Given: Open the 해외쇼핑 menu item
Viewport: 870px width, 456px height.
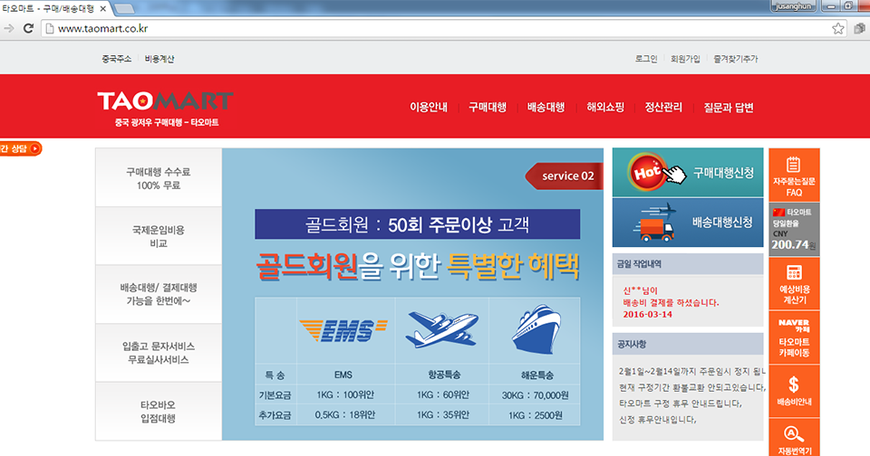Looking at the screenshot, I should click(x=604, y=107).
